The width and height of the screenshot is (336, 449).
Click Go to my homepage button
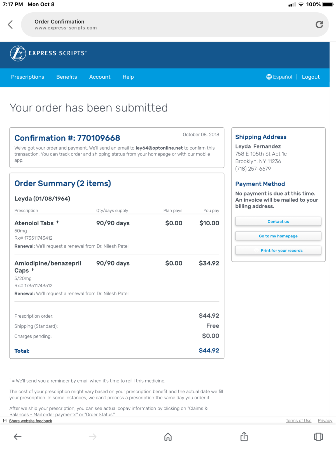[278, 236]
